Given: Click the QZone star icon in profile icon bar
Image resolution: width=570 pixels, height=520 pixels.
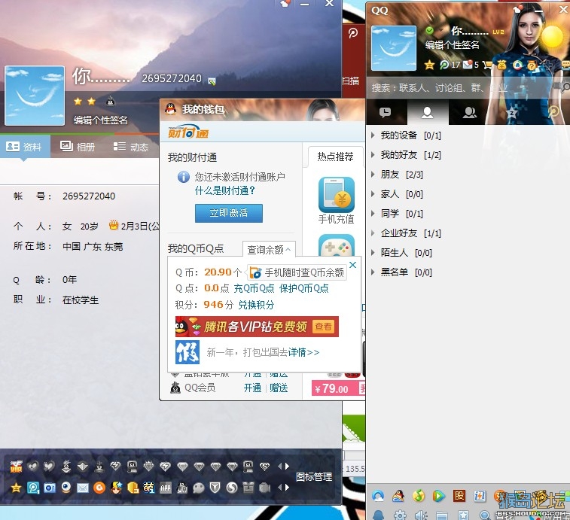Looking at the screenshot, I should (x=17, y=488).
